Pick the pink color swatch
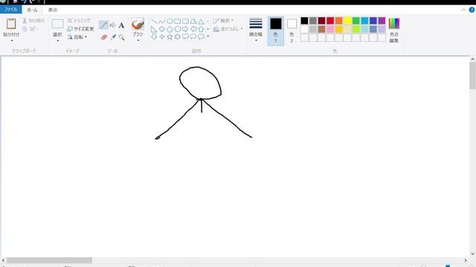The image size is (476, 267). pos(330,29)
